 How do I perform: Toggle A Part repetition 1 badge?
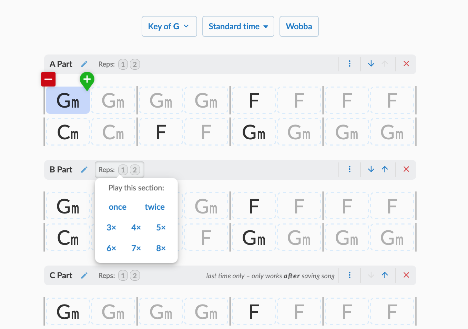123,64
